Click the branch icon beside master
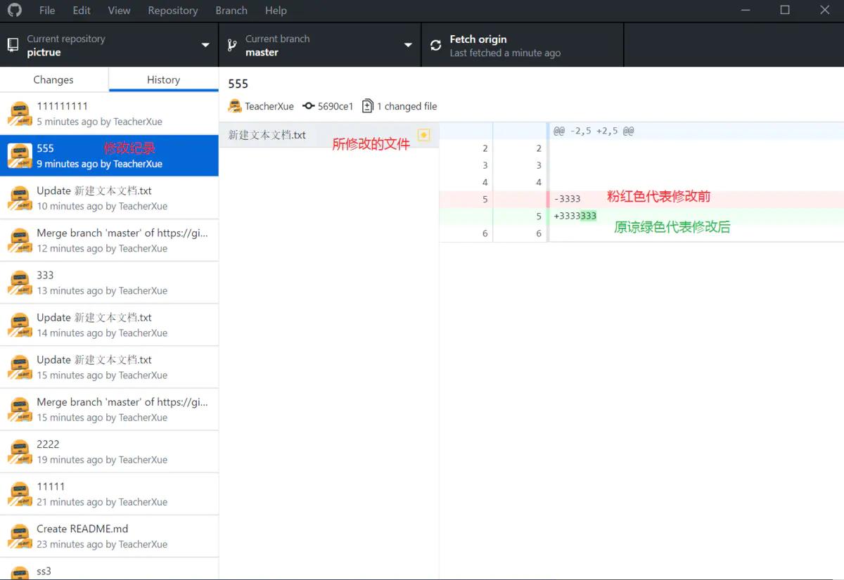Viewport: 844px width, 580px height. click(x=232, y=45)
